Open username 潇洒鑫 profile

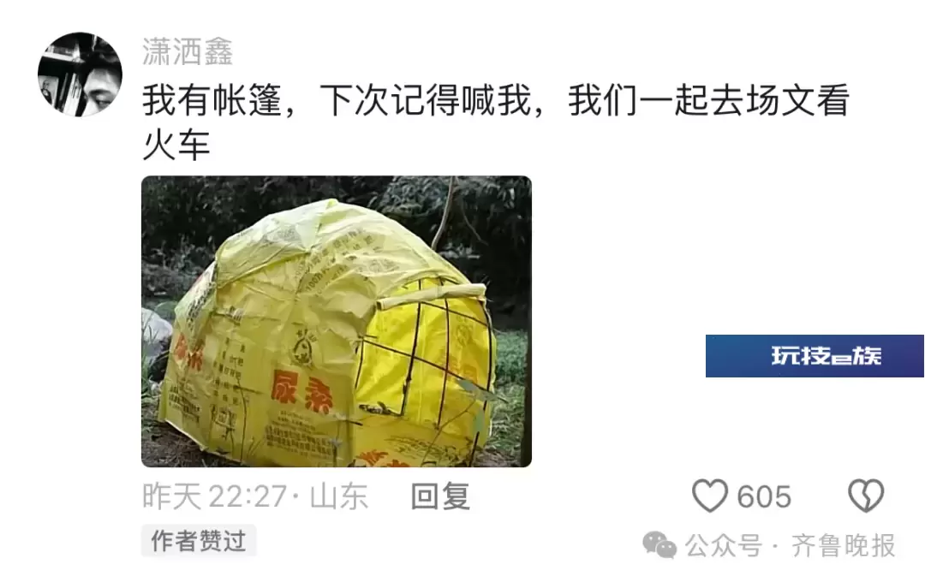point(188,52)
